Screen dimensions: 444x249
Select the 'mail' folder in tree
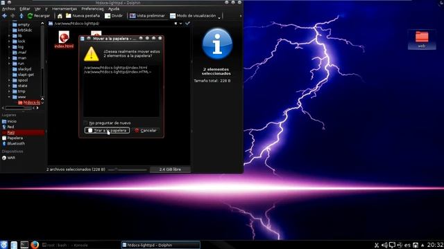coord(22,53)
